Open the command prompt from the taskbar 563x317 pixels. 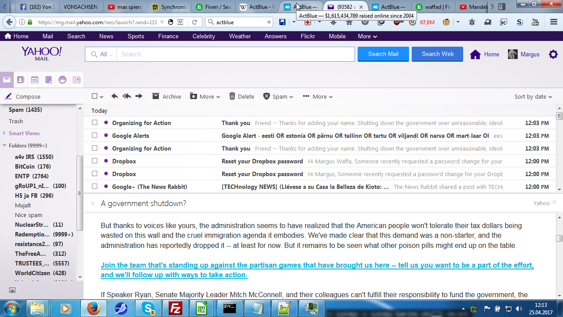(x=229, y=308)
